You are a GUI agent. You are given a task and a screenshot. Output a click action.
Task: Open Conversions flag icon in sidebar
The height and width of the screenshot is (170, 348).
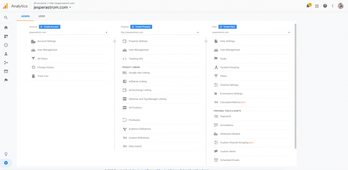click(x=6, y=80)
